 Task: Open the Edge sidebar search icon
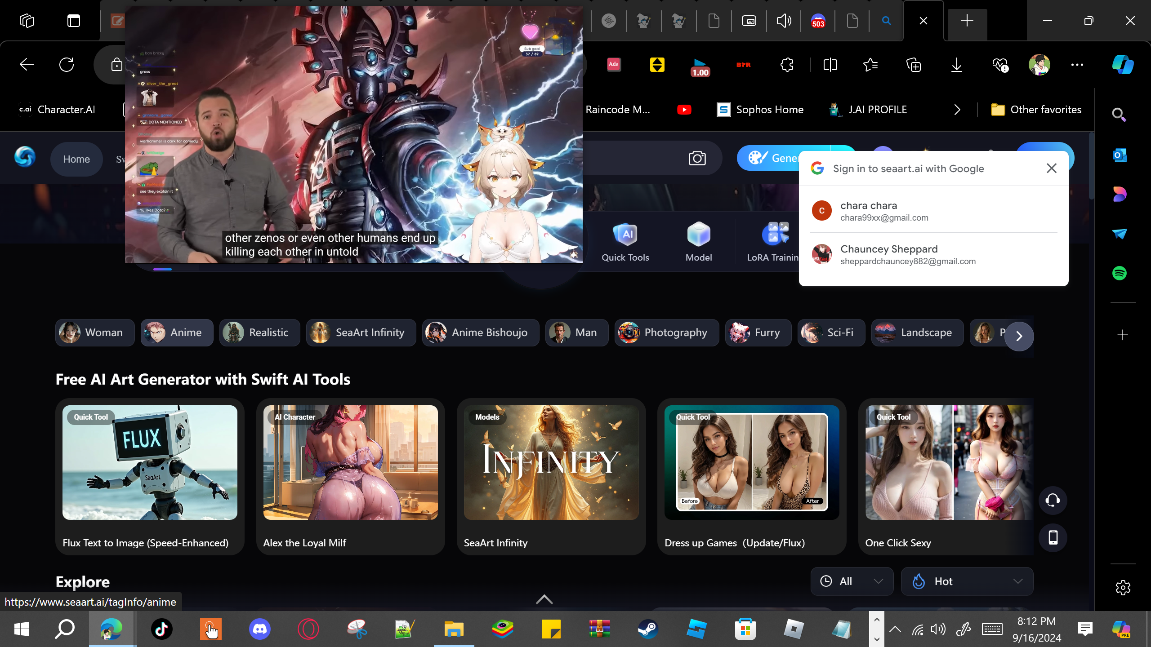tap(1119, 115)
